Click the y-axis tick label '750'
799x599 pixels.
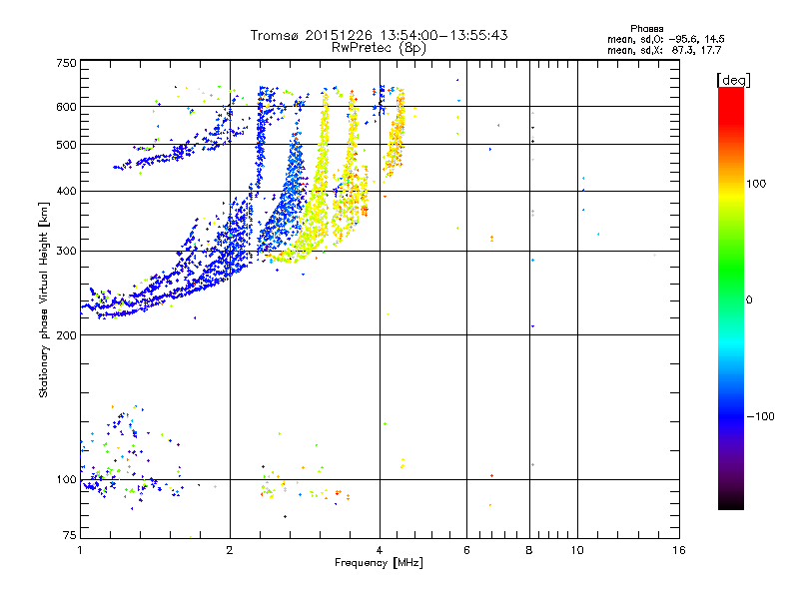click(66, 63)
